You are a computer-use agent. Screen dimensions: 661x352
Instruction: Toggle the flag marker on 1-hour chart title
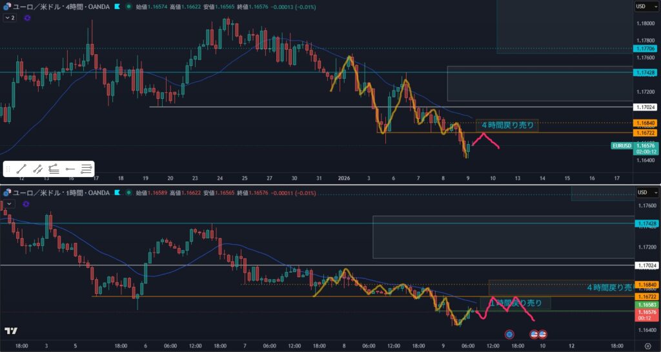[x=117, y=192]
